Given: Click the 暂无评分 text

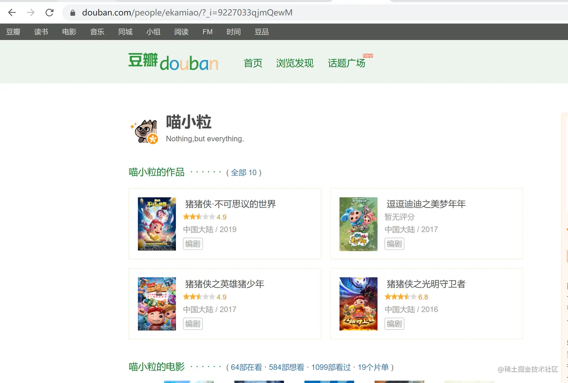Looking at the screenshot, I should click(x=400, y=217).
